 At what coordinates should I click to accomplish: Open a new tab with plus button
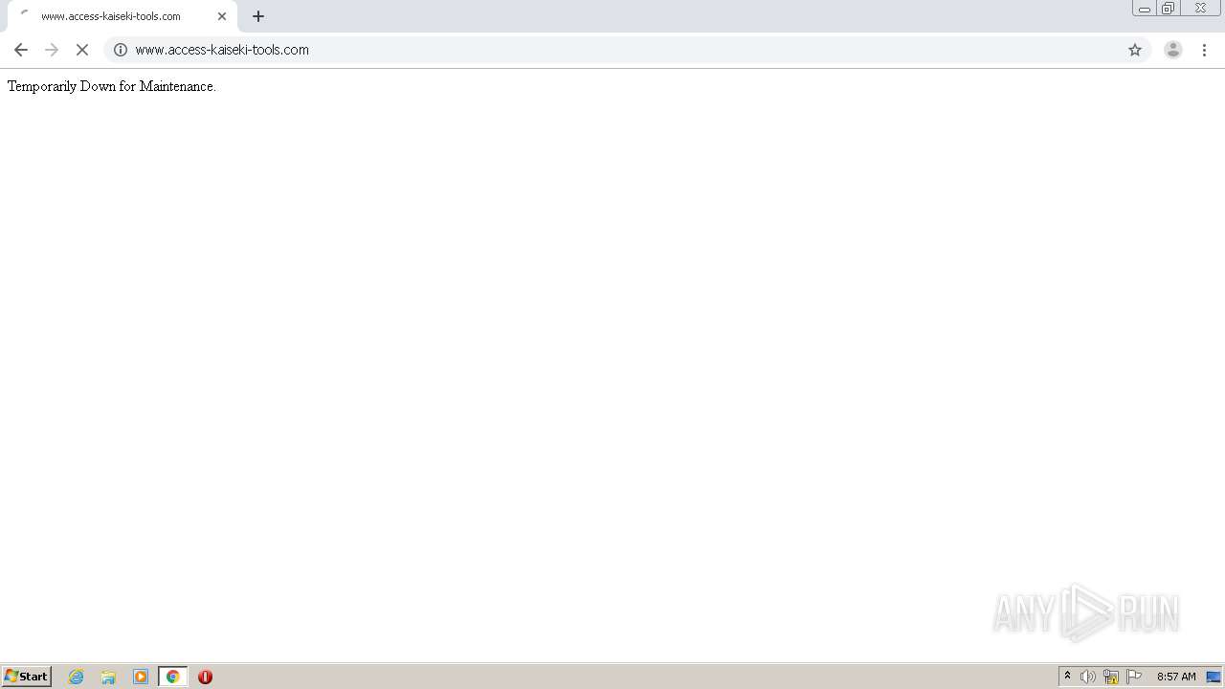pyautogui.click(x=258, y=16)
